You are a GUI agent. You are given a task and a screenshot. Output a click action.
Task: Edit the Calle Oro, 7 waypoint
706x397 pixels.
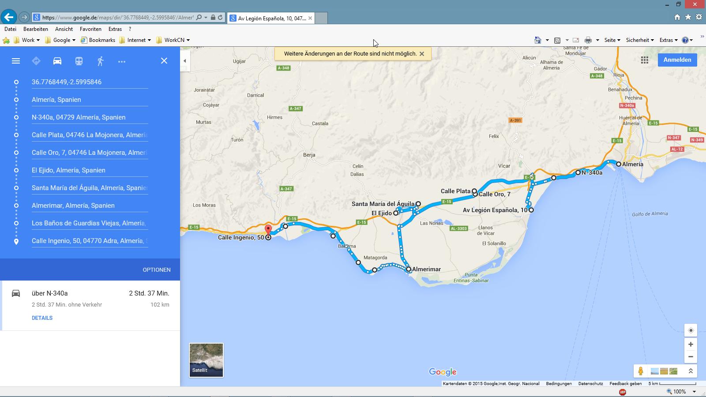click(90, 153)
